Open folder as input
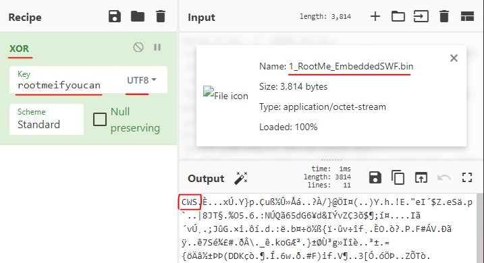This screenshot has width=484, height=263. pyautogui.click(x=398, y=16)
